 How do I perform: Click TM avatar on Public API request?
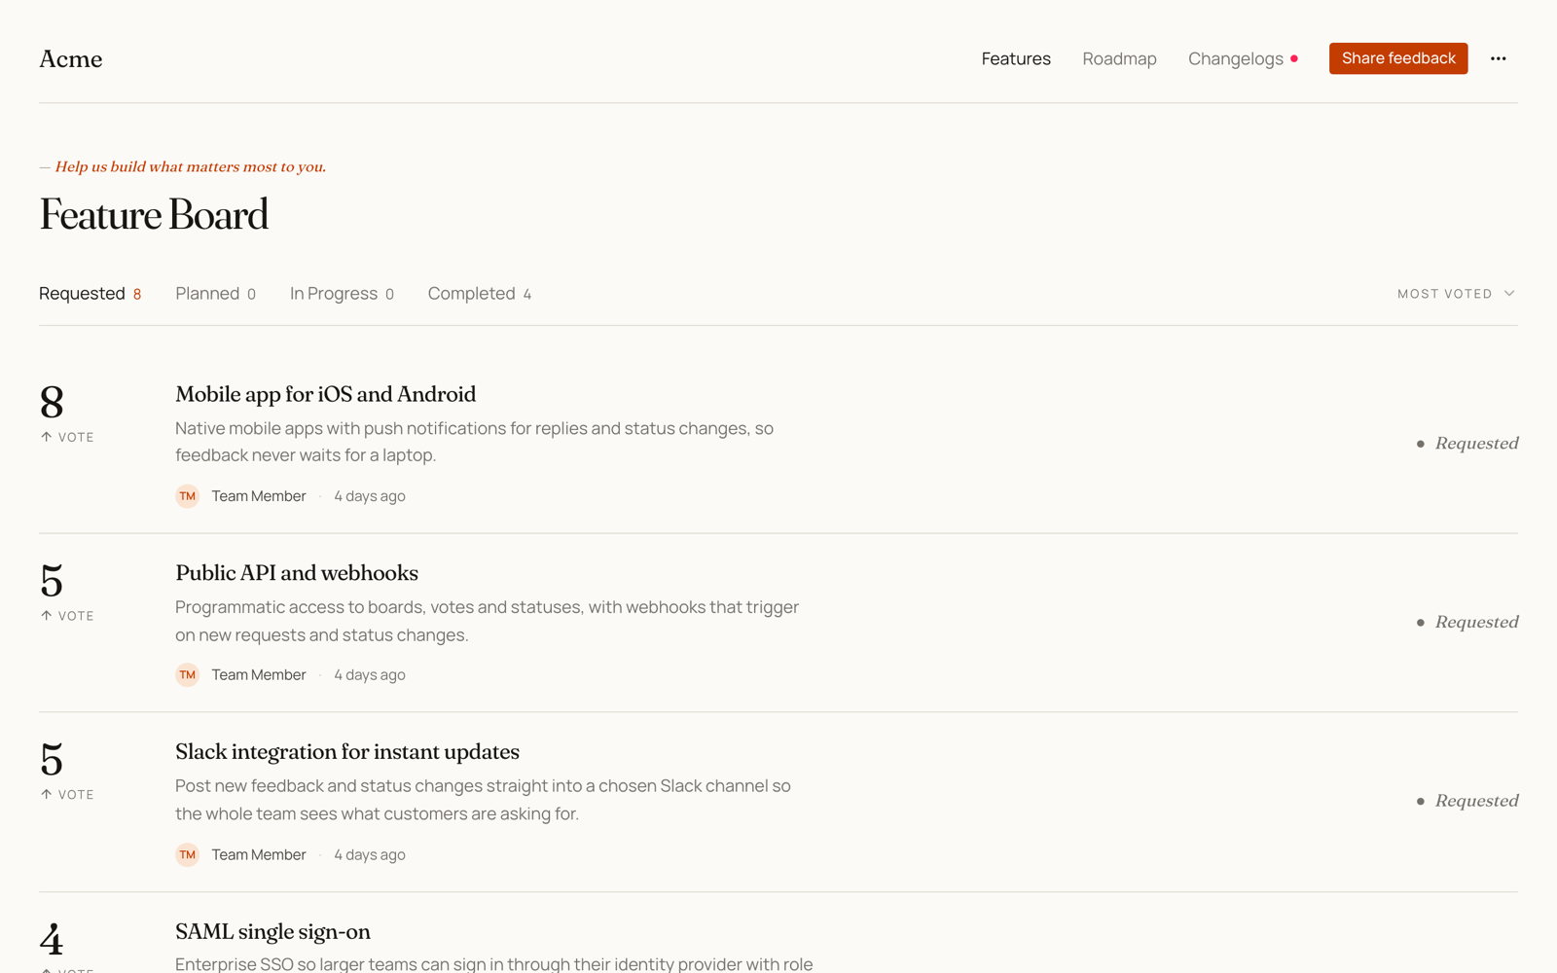(x=188, y=675)
